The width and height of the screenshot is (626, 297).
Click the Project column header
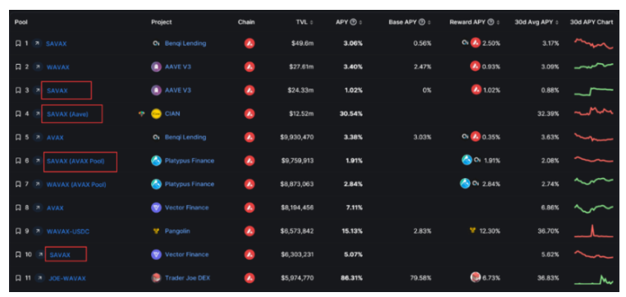[x=162, y=22]
